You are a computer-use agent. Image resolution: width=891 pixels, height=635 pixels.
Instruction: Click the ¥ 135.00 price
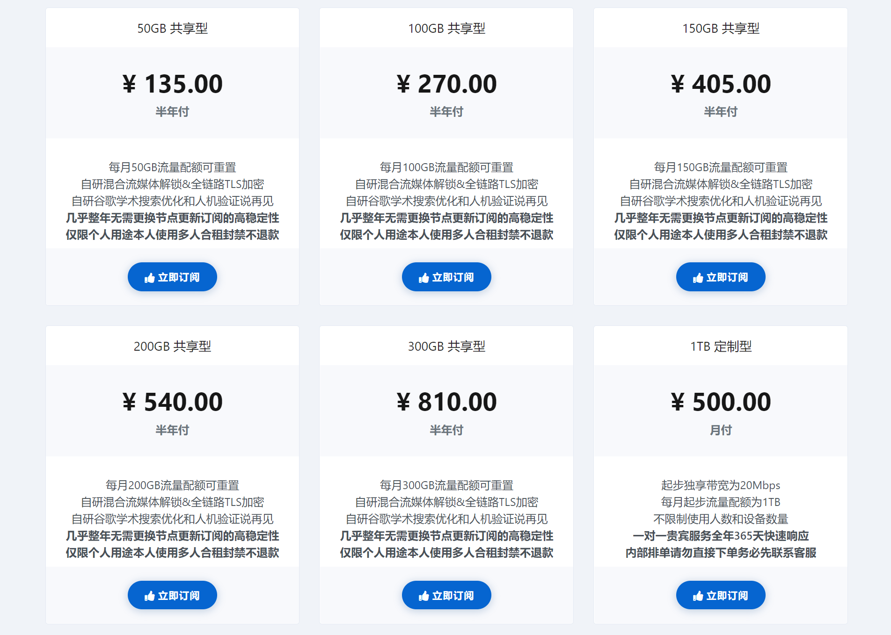(172, 84)
